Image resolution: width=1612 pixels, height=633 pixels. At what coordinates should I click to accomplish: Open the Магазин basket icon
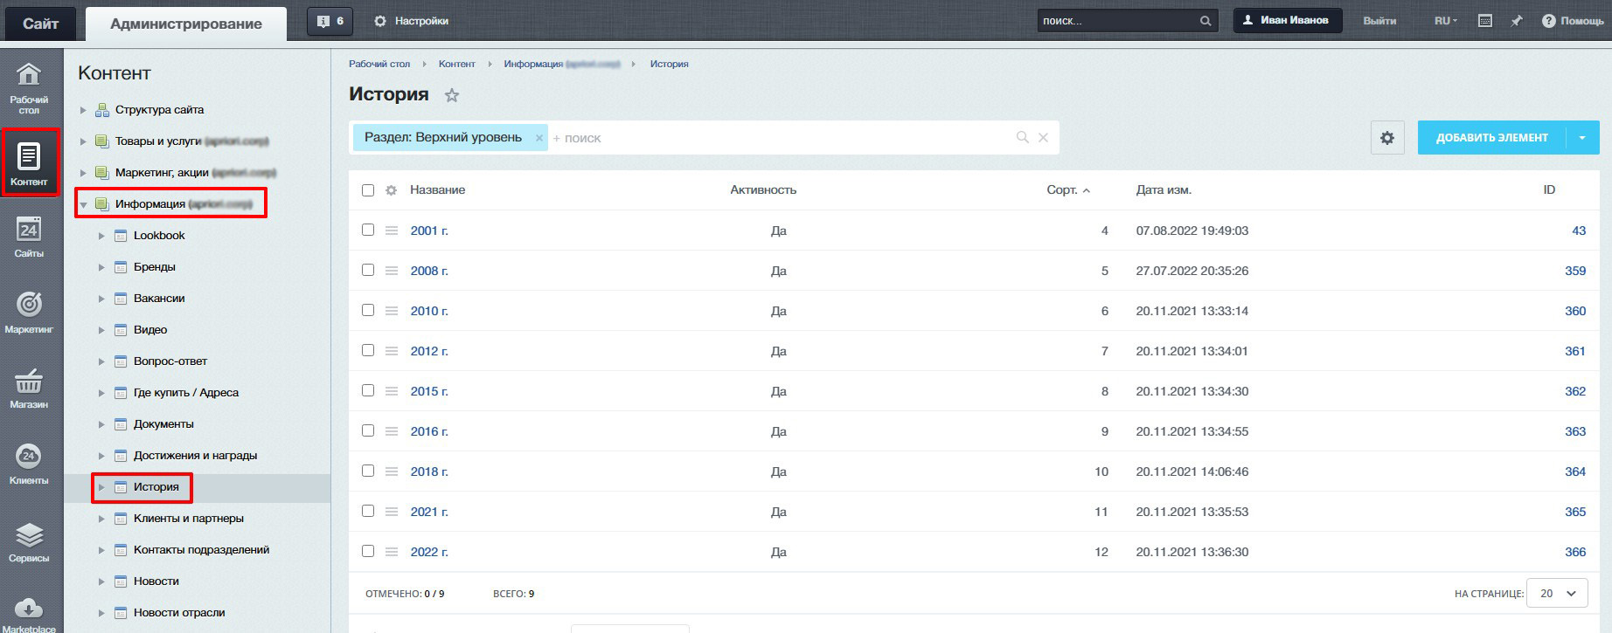click(x=29, y=387)
